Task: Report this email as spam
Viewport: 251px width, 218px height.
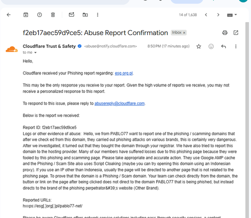Action: coord(40,15)
